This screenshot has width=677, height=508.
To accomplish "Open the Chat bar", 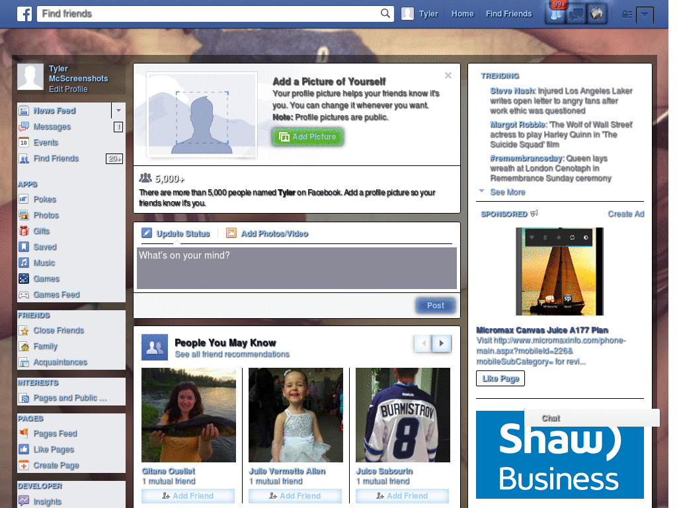I will click(592, 418).
